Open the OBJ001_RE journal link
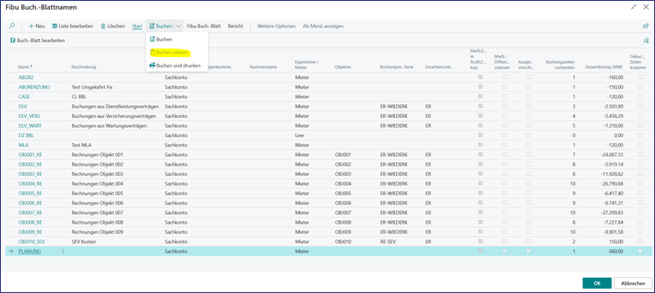The height and width of the screenshot is (293, 655). 30,155
